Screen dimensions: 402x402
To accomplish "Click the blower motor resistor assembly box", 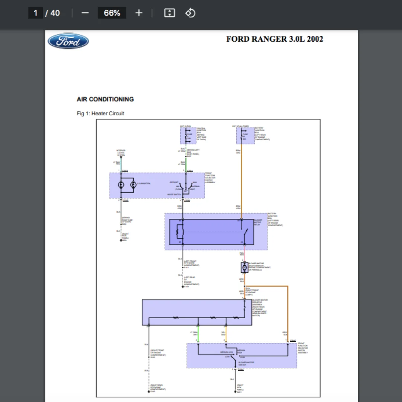I will pyautogui.click(x=197, y=312).
